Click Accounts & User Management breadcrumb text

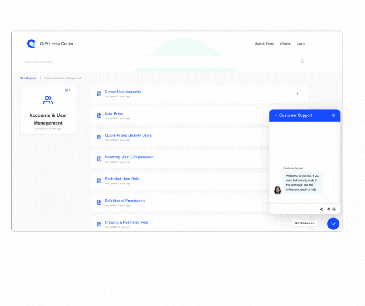(x=63, y=78)
